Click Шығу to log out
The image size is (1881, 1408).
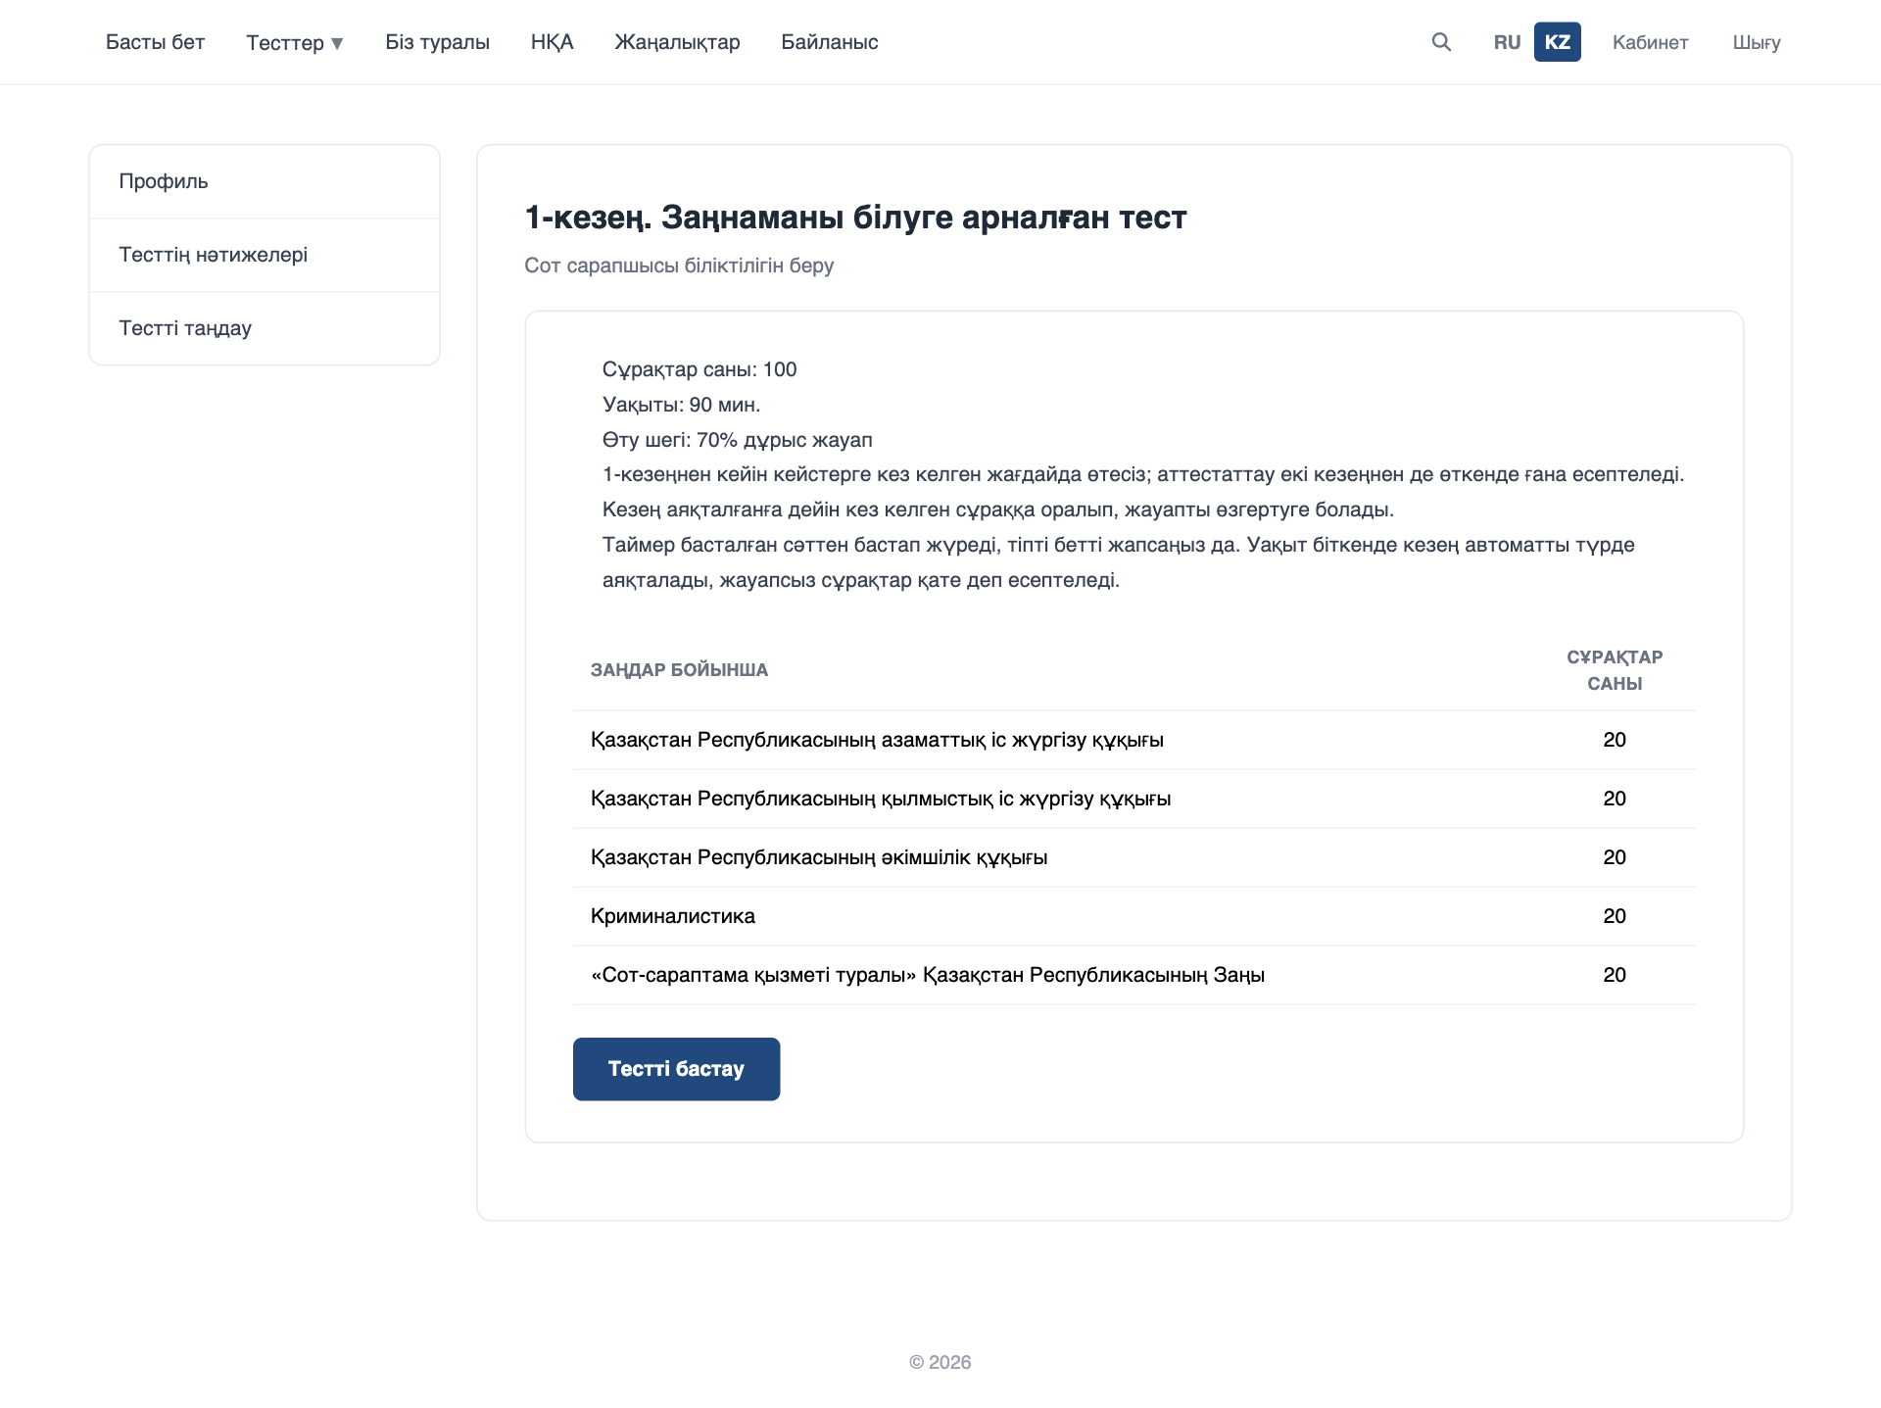(1757, 42)
